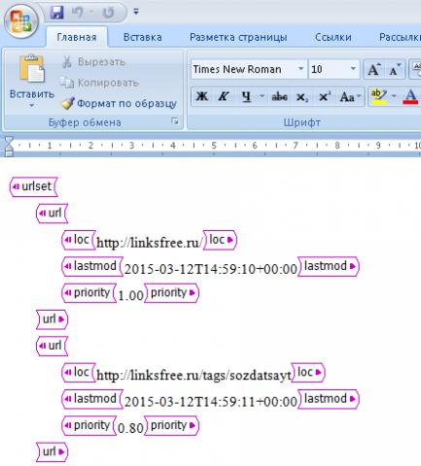Select priority opening tag before 1.00
421x466 pixels.
(89, 293)
